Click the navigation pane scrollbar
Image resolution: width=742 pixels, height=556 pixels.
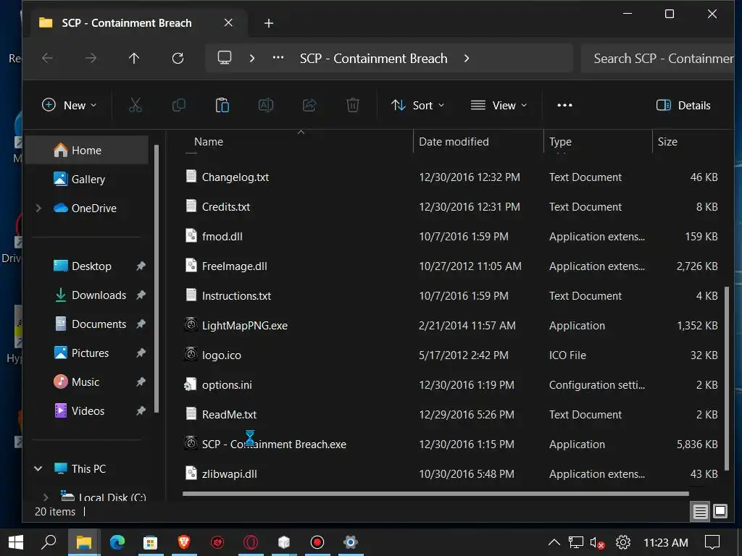tap(157, 279)
